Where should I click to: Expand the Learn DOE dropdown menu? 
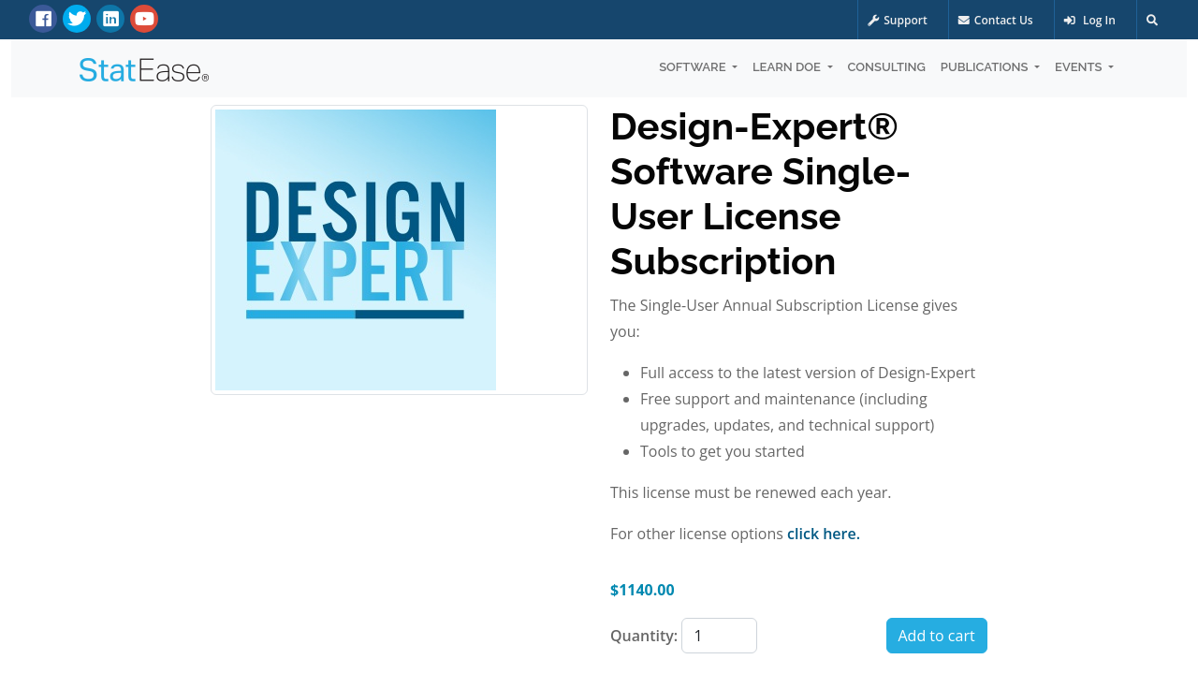coord(792,67)
